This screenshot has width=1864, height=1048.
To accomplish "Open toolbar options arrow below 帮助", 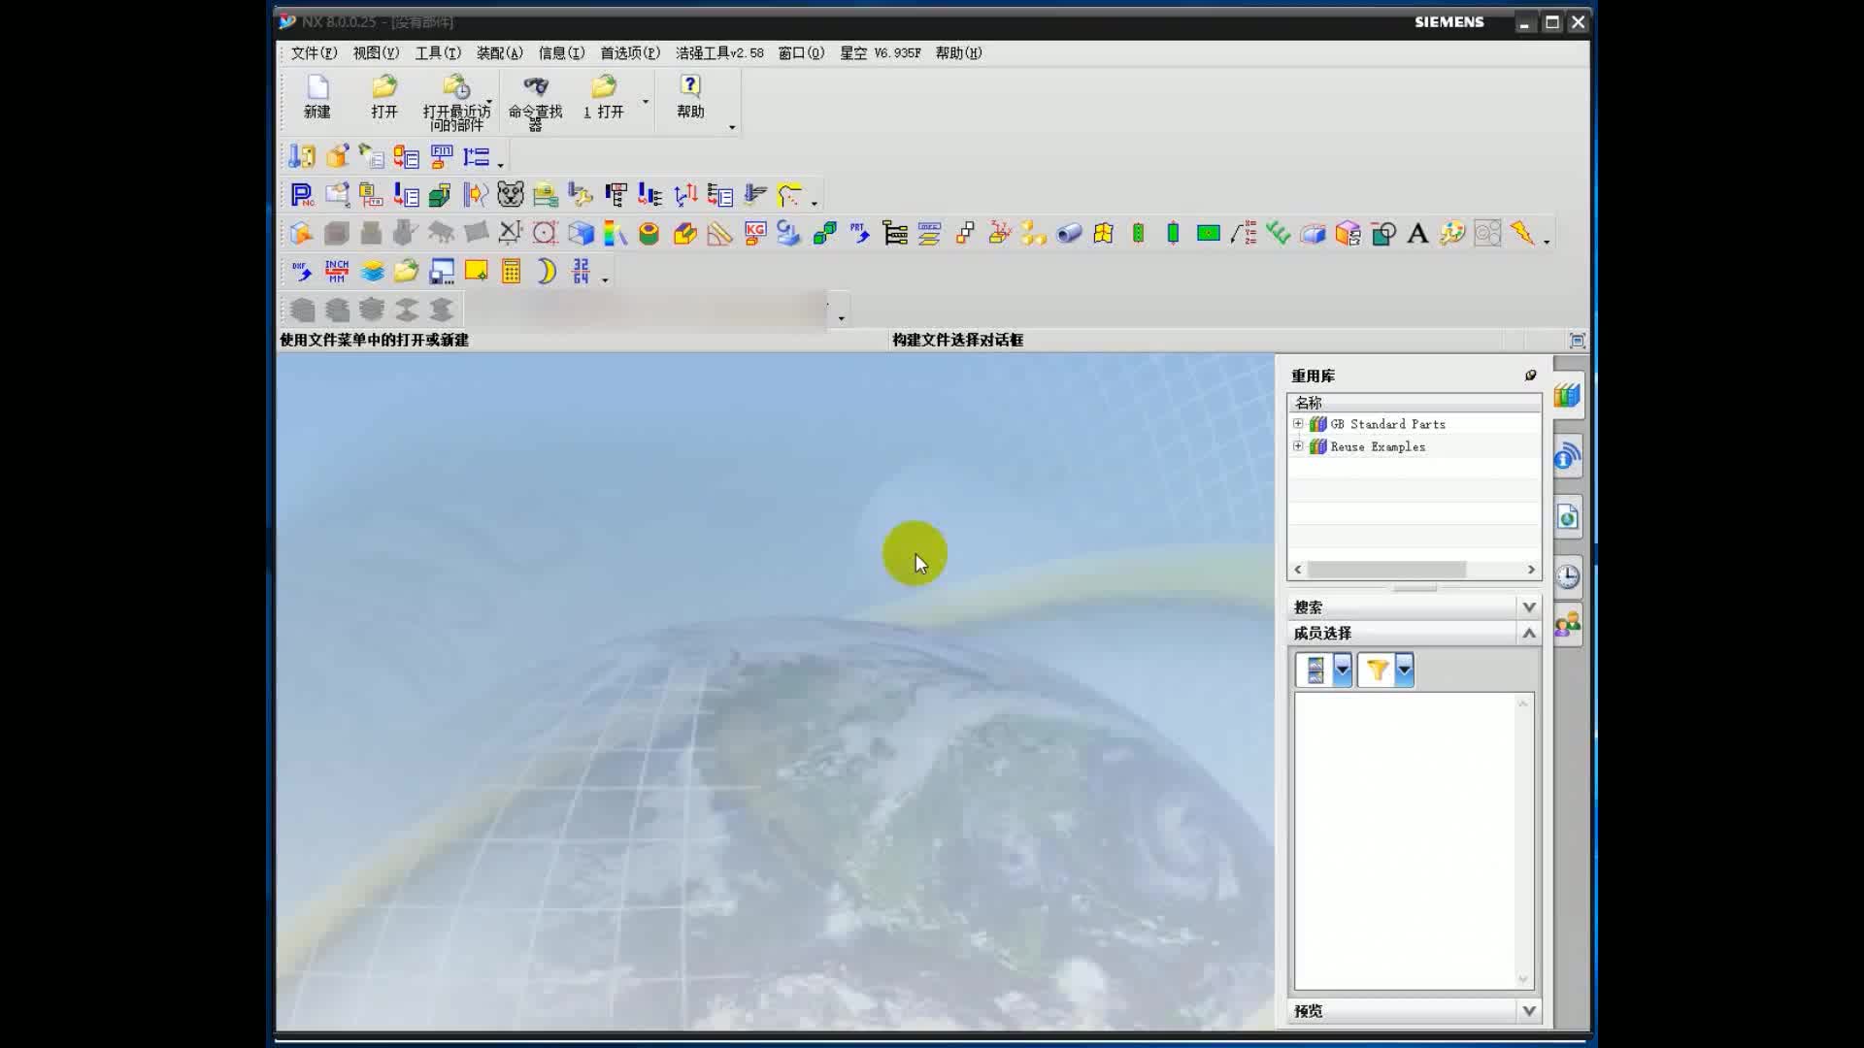I will tap(732, 127).
